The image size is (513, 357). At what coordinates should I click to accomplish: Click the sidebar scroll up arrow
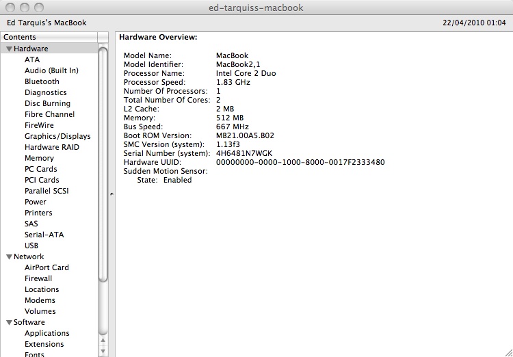pyautogui.click(x=103, y=341)
